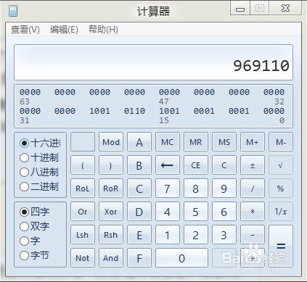307x282 pixels.
Task: Click the clear button next to CE
Action: coord(224,165)
